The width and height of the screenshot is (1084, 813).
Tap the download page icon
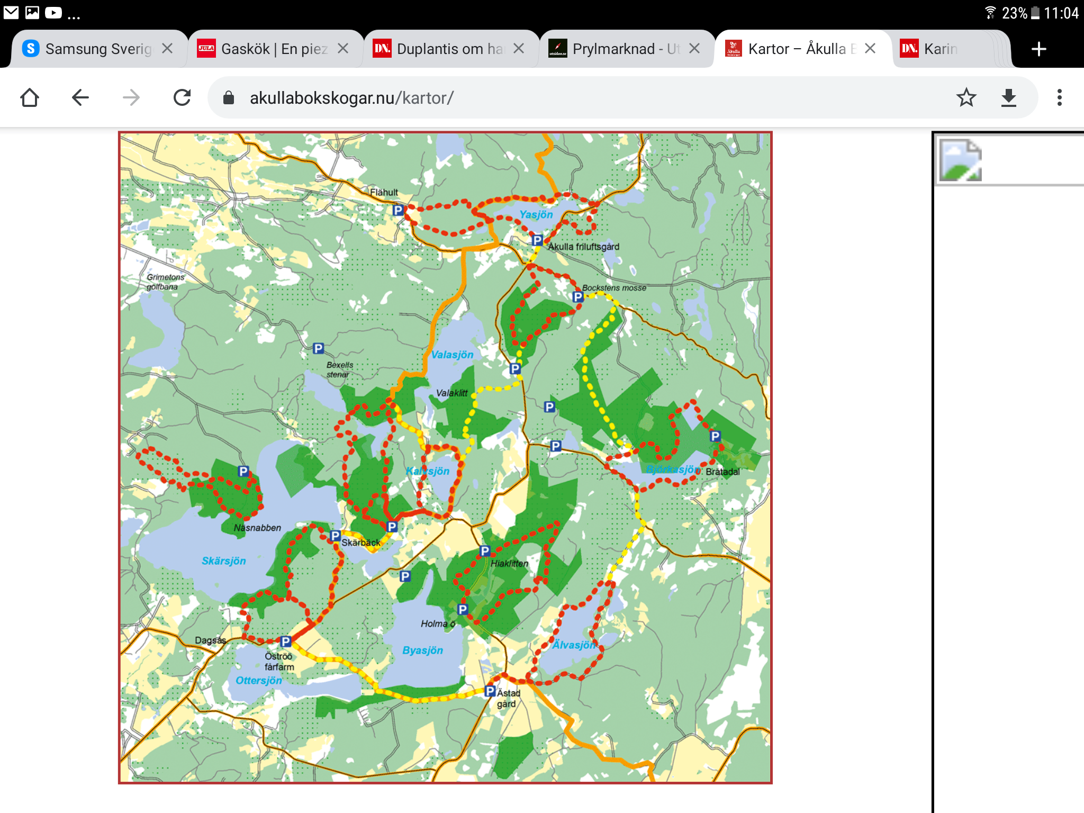[x=1009, y=97]
